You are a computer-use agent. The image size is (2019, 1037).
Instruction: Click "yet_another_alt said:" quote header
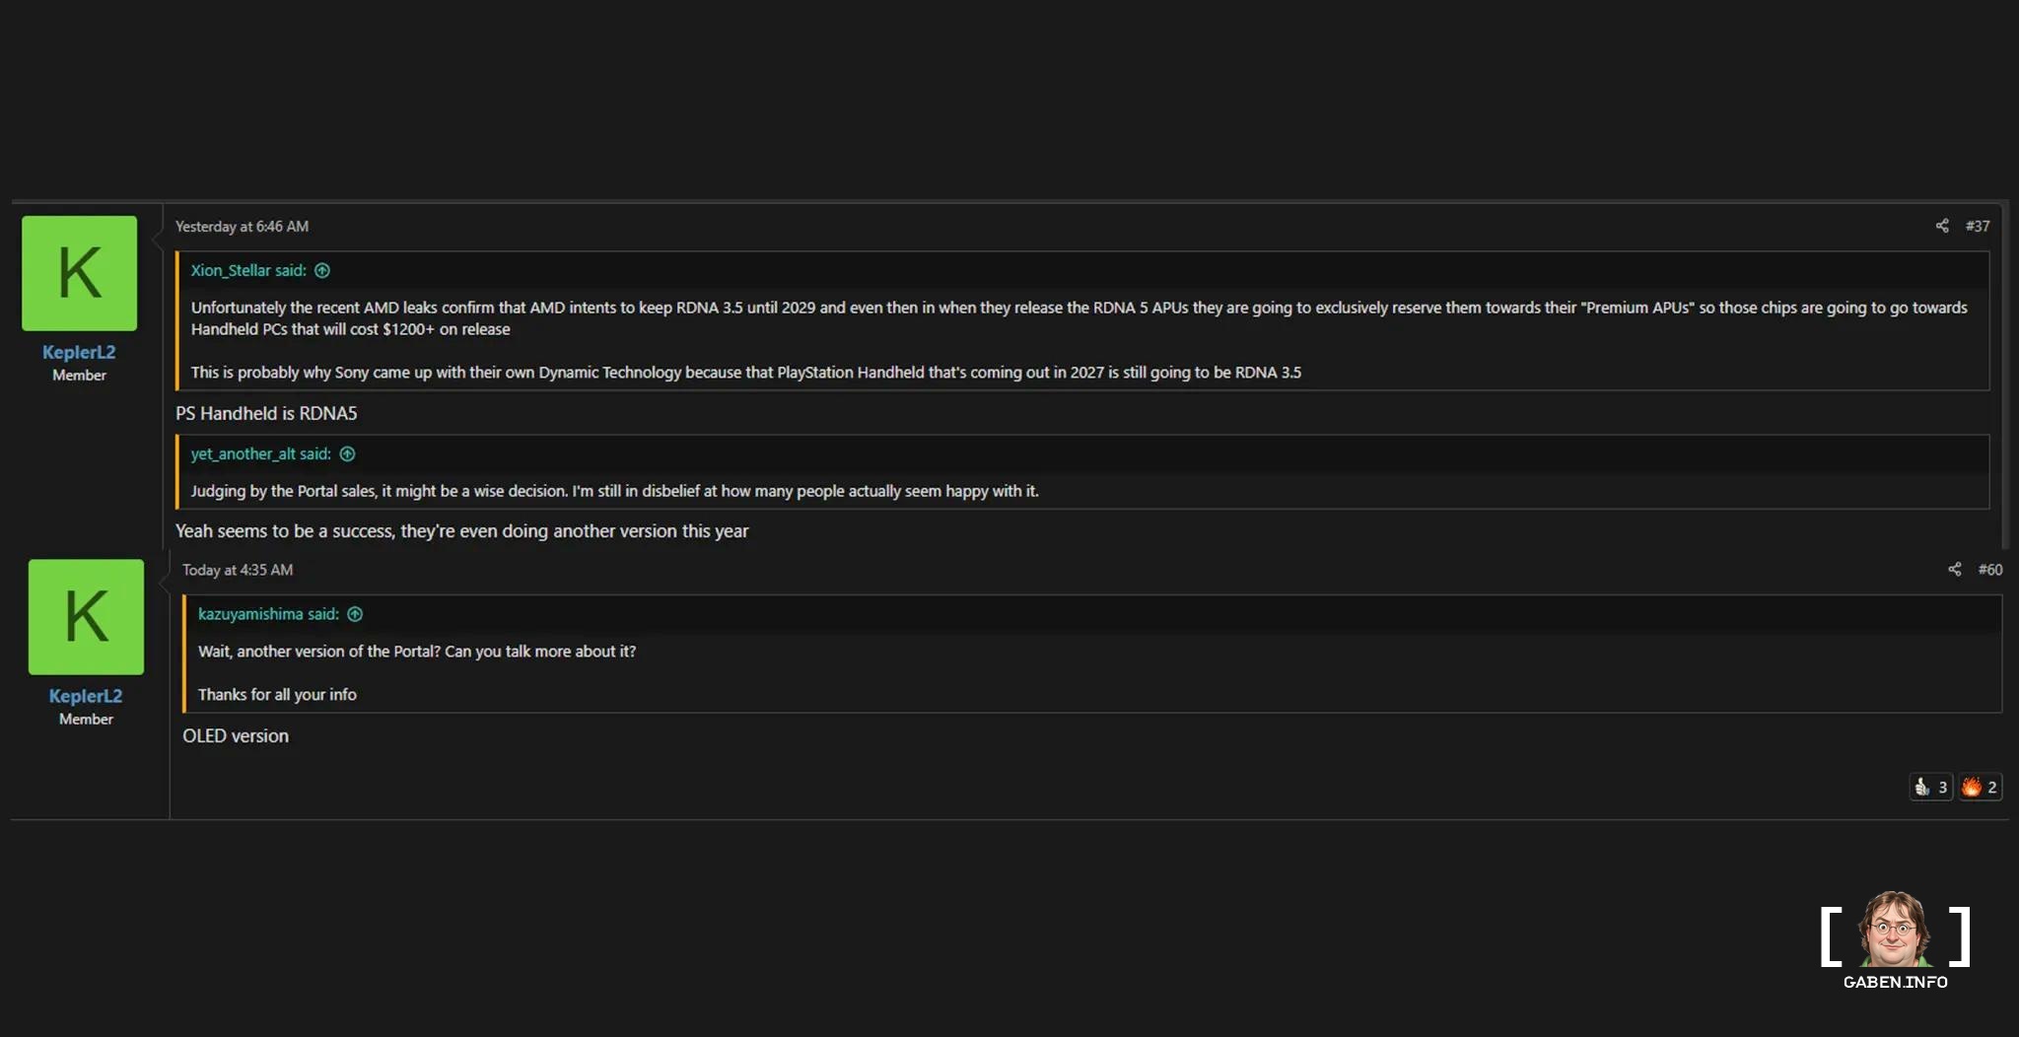point(260,454)
